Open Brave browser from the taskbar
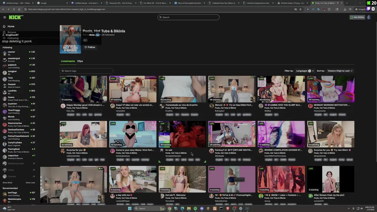The width and height of the screenshot is (377, 212). click(x=228, y=208)
